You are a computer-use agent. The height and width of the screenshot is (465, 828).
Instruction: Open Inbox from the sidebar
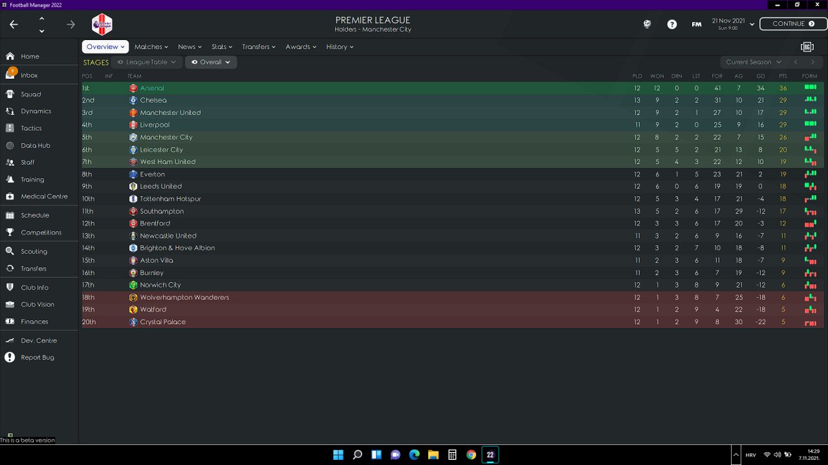tap(29, 75)
